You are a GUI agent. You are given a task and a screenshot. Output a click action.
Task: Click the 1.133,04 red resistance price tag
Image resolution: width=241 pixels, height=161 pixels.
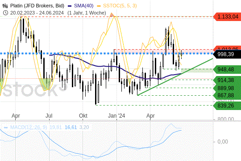click(227, 17)
